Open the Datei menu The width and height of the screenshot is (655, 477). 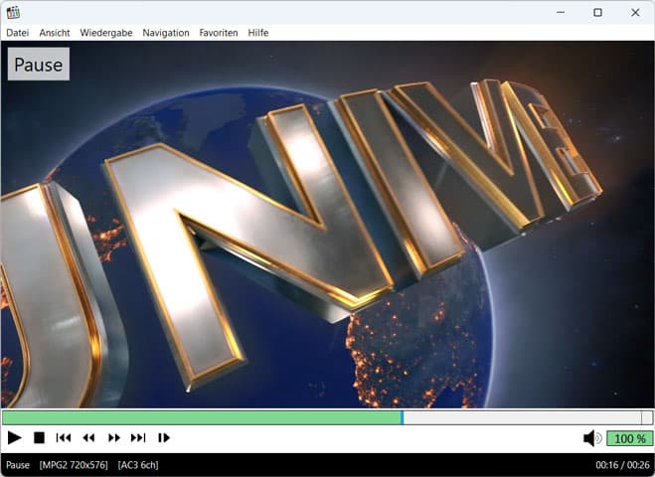[17, 33]
